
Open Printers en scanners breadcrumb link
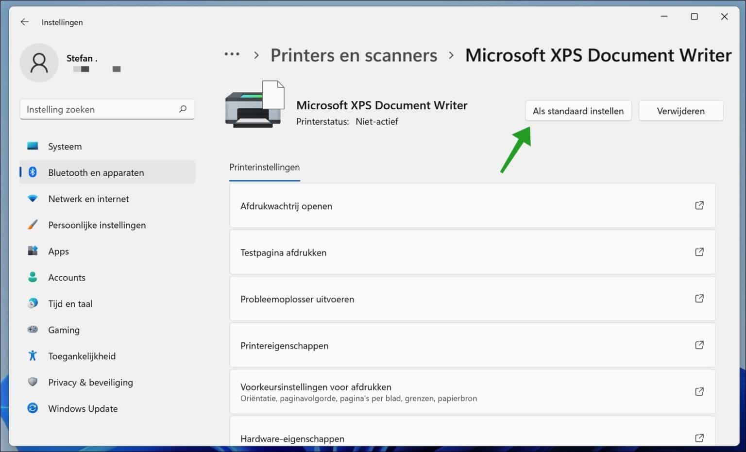pos(354,55)
